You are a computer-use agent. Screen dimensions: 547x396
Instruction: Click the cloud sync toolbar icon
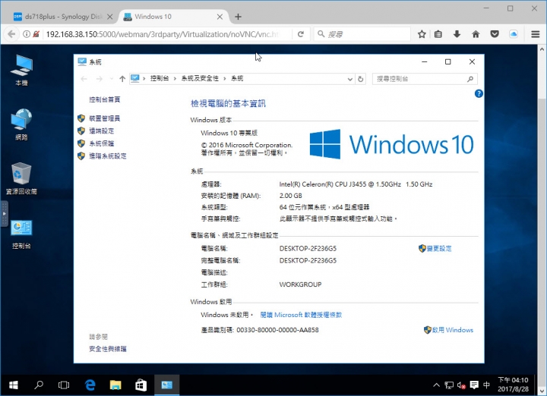(513, 34)
